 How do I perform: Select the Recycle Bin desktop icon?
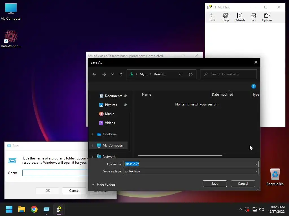coord(275,177)
